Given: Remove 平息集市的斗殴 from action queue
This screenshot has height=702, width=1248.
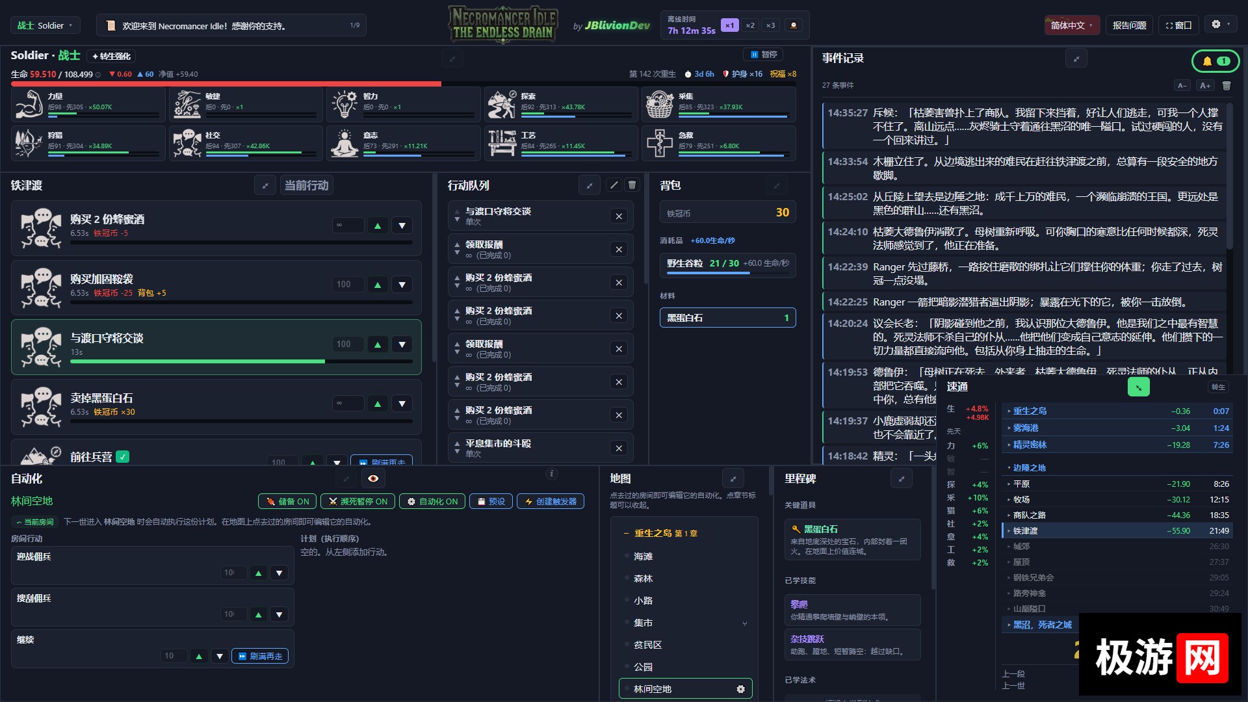Looking at the screenshot, I should (x=619, y=448).
